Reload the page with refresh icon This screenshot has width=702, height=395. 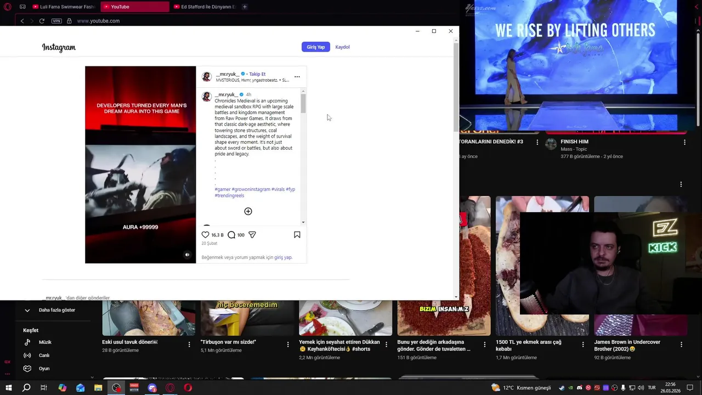point(42,21)
